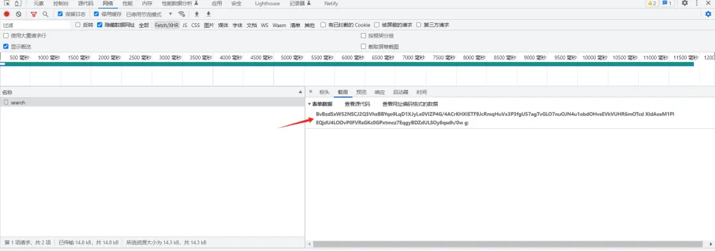This screenshot has height=251, width=715.
Task: Enable the 反转 checkbox
Action: pyautogui.click(x=77, y=25)
